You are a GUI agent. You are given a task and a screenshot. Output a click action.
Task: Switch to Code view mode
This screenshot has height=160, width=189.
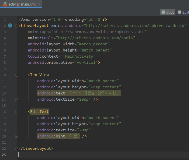[x=168, y=12]
